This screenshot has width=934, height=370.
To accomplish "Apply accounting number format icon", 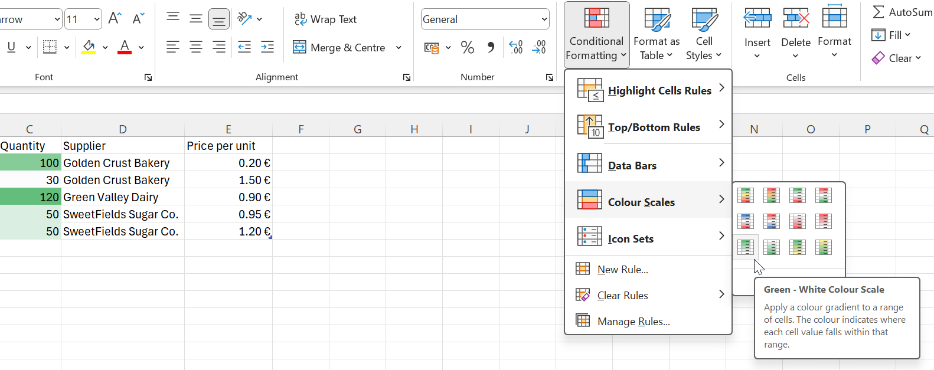I will click(432, 48).
